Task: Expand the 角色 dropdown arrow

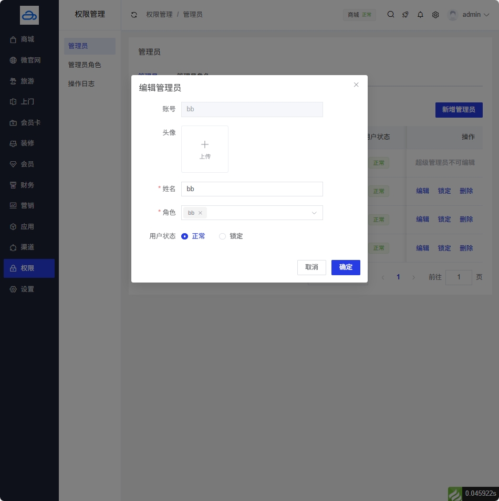Action: 314,213
